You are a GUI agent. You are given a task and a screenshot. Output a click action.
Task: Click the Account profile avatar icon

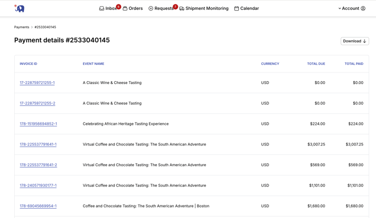pyautogui.click(x=363, y=9)
